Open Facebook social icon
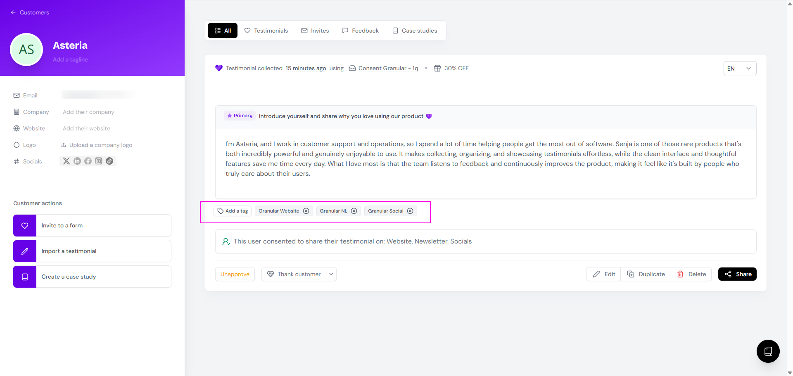This screenshot has width=793, height=376. coord(88,161)
